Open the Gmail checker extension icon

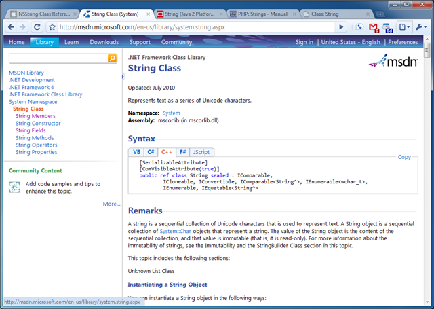click(x=374, y=28)
